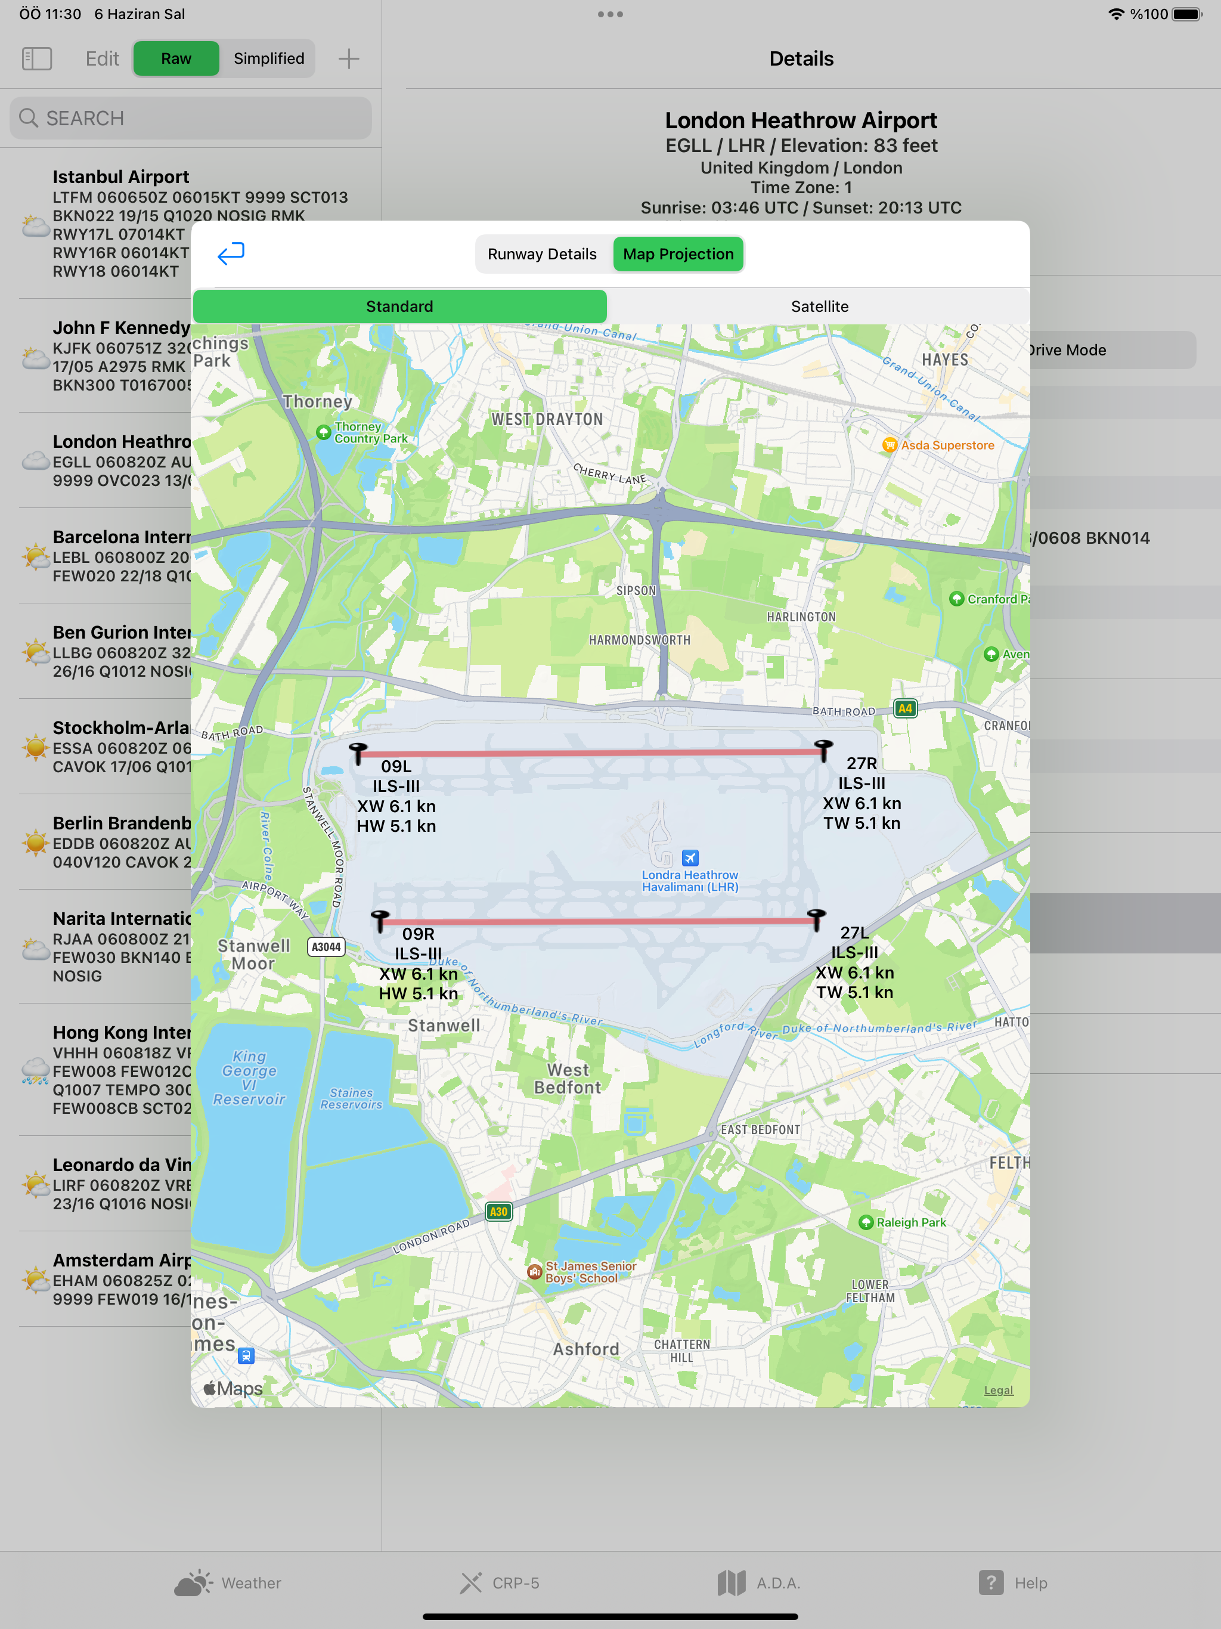This screenshot has width=1221, height=1629.
Task: Toggle the sidebar panel icon
Action: point(37,59)
